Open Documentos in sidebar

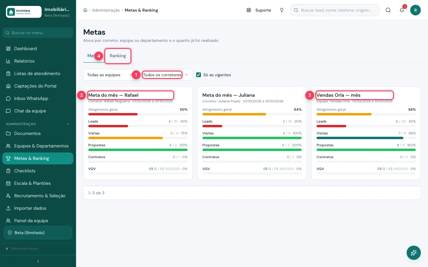(x=38, y=133)
